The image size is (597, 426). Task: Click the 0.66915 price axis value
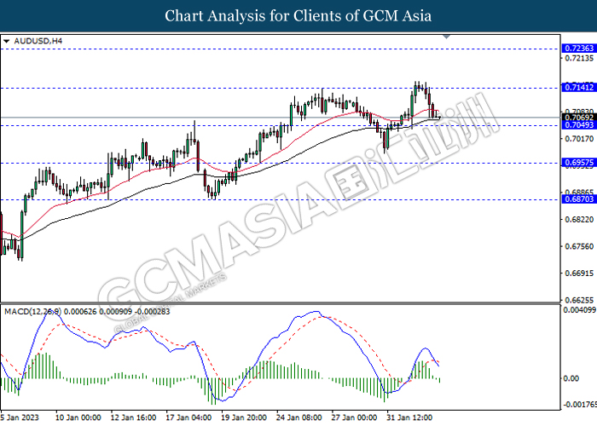pyautogui.click(x=579, y=273)
